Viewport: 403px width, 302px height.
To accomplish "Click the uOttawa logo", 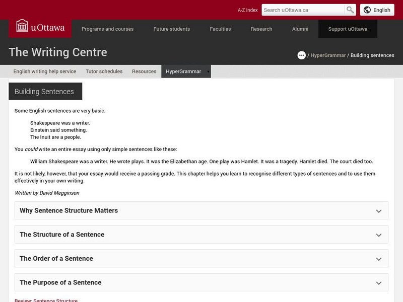I will click(40, 27).
